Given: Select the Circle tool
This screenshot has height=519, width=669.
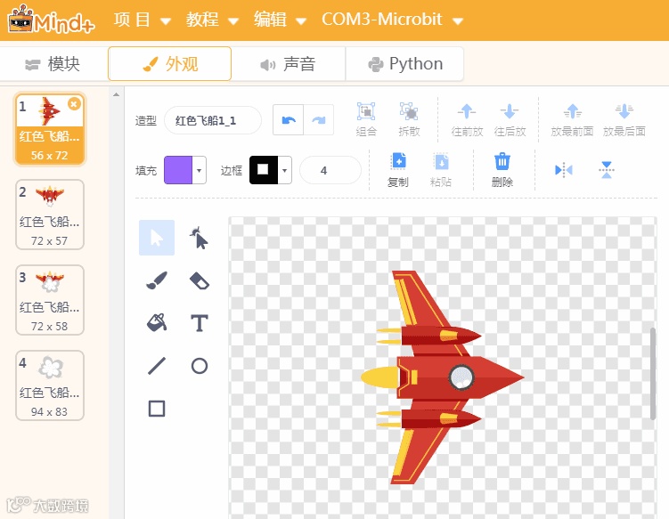Looking at the screenshot, I should point(200,366).
